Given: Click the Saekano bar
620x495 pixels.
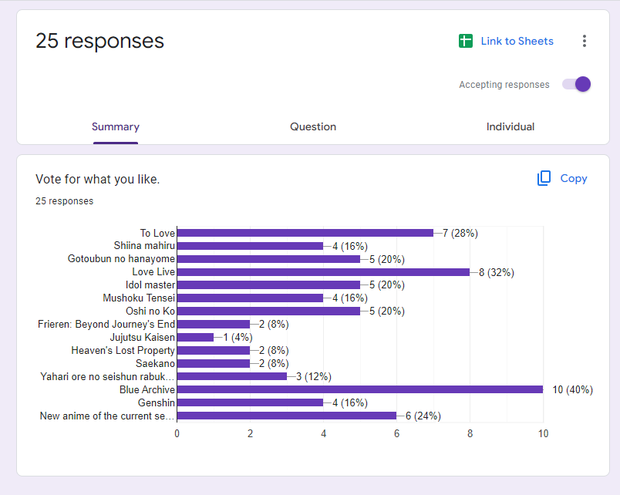Looking at the screenshot, I should (x=214, y=363).
